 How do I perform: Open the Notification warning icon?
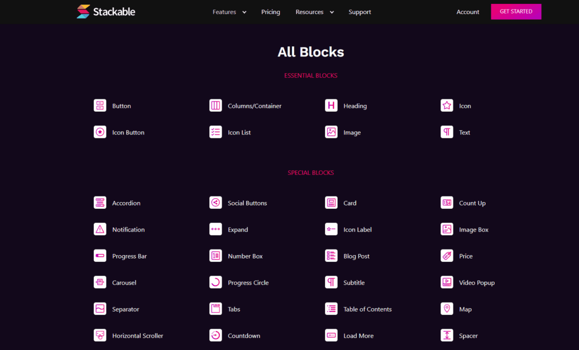100,229
